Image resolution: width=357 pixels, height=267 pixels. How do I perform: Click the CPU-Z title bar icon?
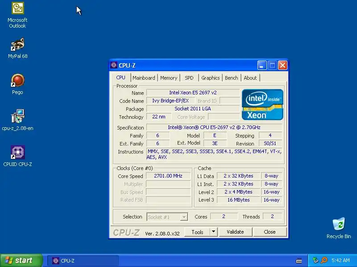(x=114, y=65)
